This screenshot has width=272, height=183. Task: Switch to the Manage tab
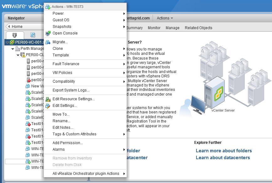172,28
